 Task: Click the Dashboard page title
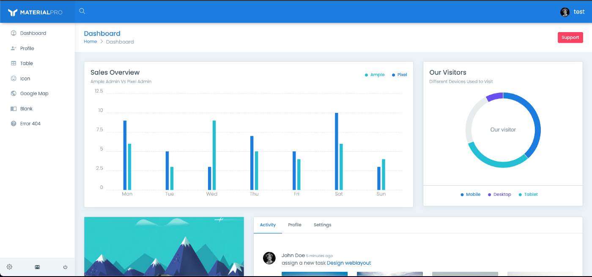point(102,33)
